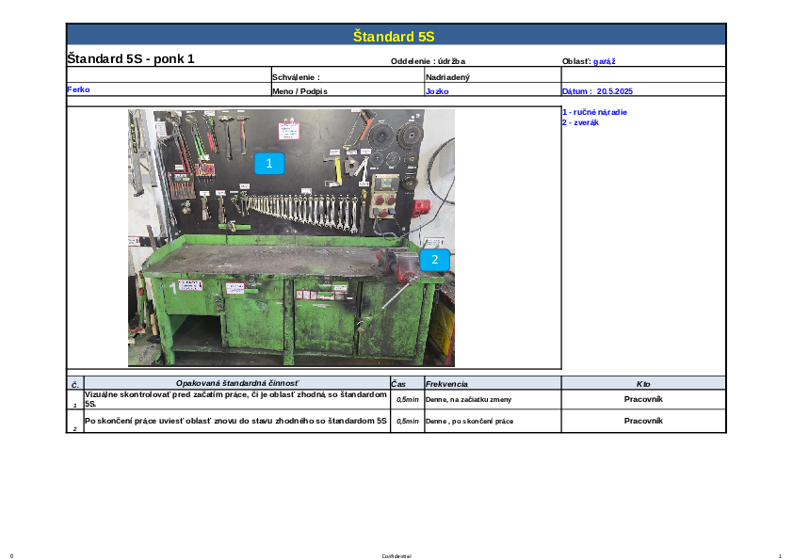
Task: Select legend entry "1 - ručné náradie"
Action: click(x=594, y=112)
